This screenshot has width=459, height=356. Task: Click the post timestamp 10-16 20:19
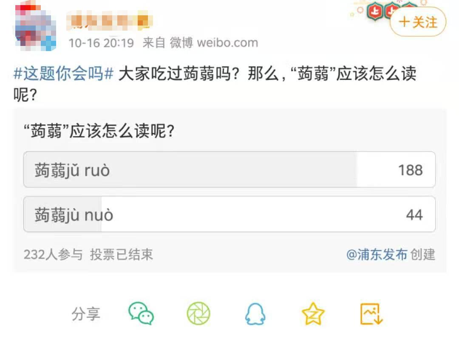101,43
